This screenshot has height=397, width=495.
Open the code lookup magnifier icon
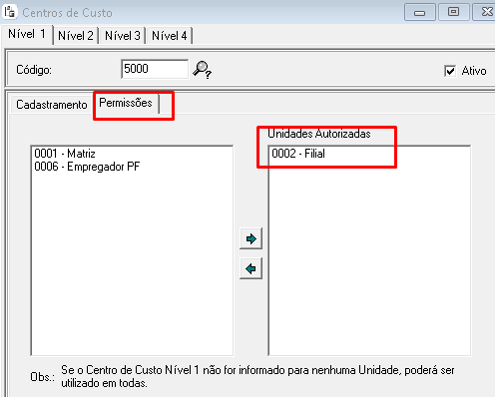click(x=202, y=70)
